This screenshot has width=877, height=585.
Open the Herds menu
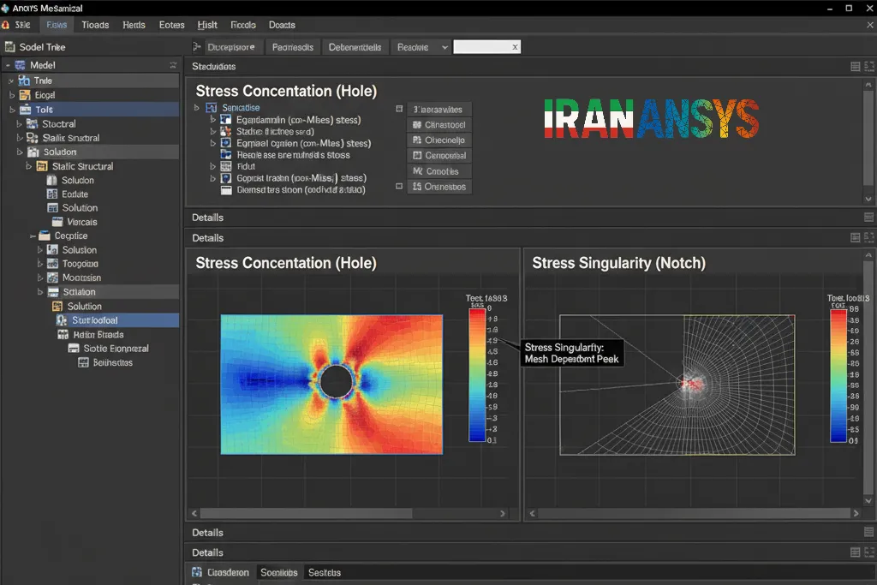click(x=134, y=25)
